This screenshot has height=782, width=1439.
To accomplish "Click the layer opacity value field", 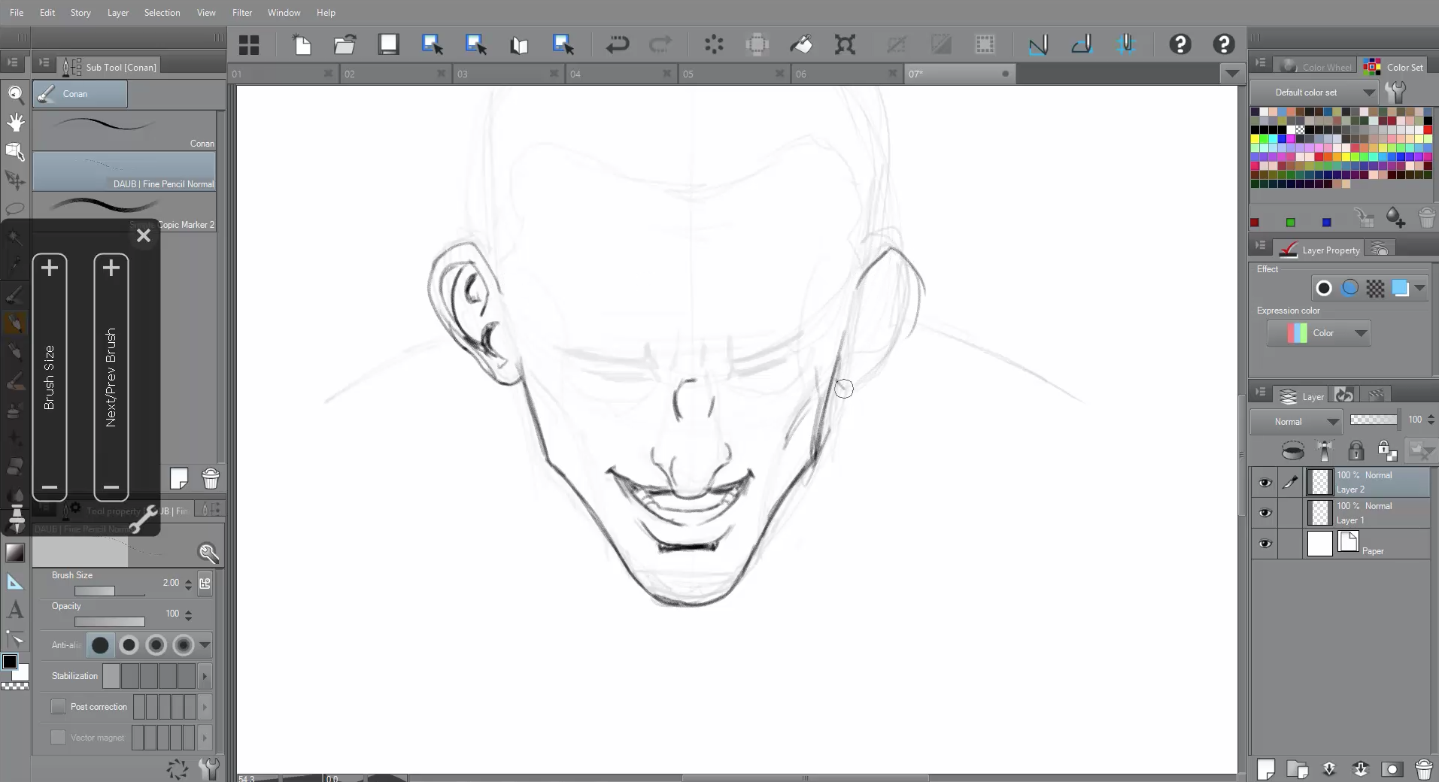I will [1415, 420].
